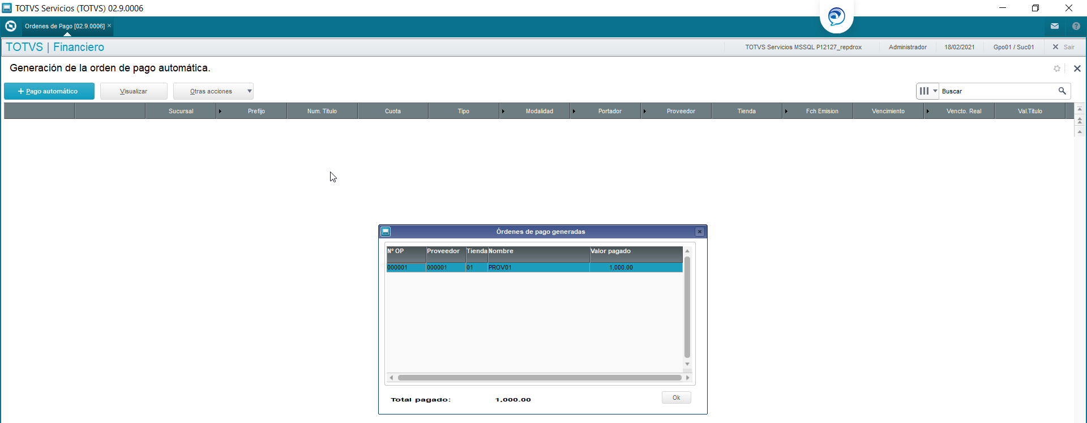Click the dialog window icon in title bar
Screen dimensions: 1087x423
pos(386,232)
